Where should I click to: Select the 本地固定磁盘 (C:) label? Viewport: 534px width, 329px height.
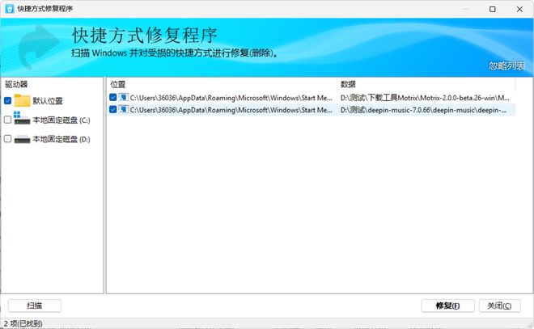click(61, 120)
